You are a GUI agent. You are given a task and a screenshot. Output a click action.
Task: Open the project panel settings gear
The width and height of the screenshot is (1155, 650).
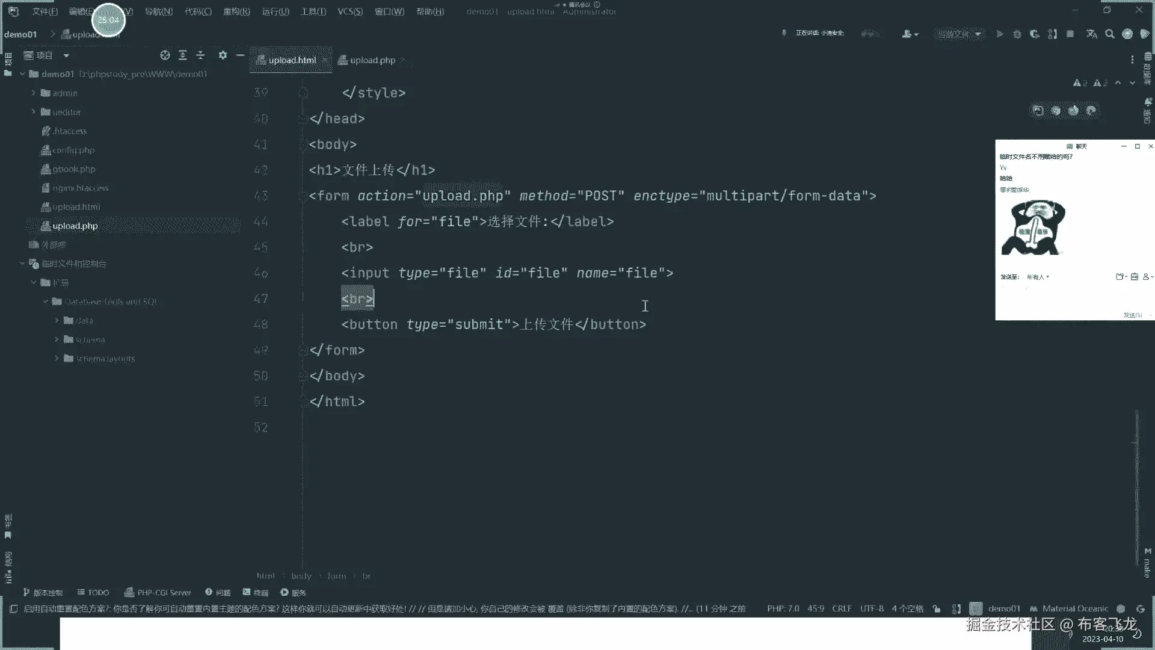(223, 55)
